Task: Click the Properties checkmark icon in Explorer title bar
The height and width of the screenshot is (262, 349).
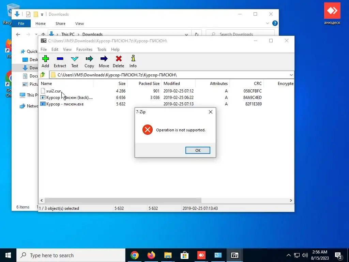Action: 28,14
